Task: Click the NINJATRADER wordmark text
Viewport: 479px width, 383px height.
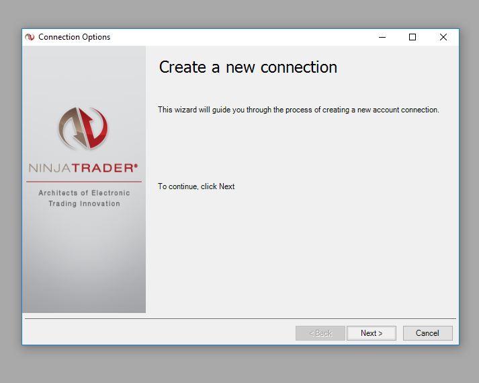Action: click(x=83, y=168)
